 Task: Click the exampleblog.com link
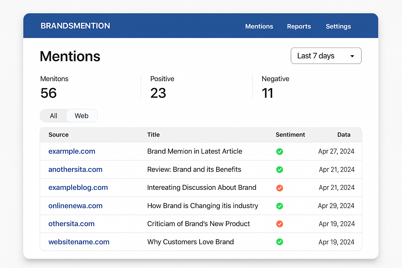point(78,187)
